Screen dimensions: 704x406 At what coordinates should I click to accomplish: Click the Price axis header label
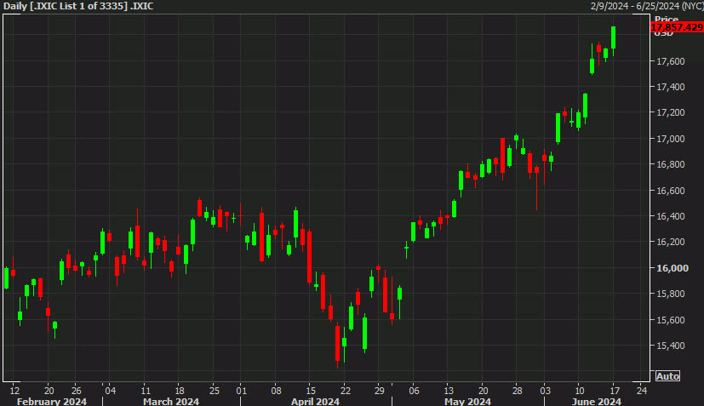(x=666, y=18)
